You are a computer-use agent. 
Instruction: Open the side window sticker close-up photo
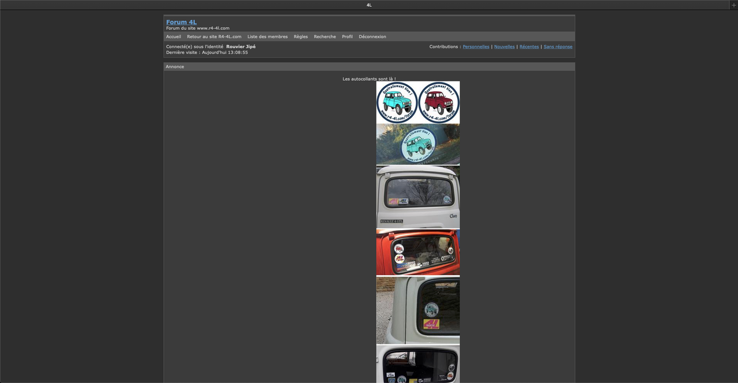pos(418,310)
